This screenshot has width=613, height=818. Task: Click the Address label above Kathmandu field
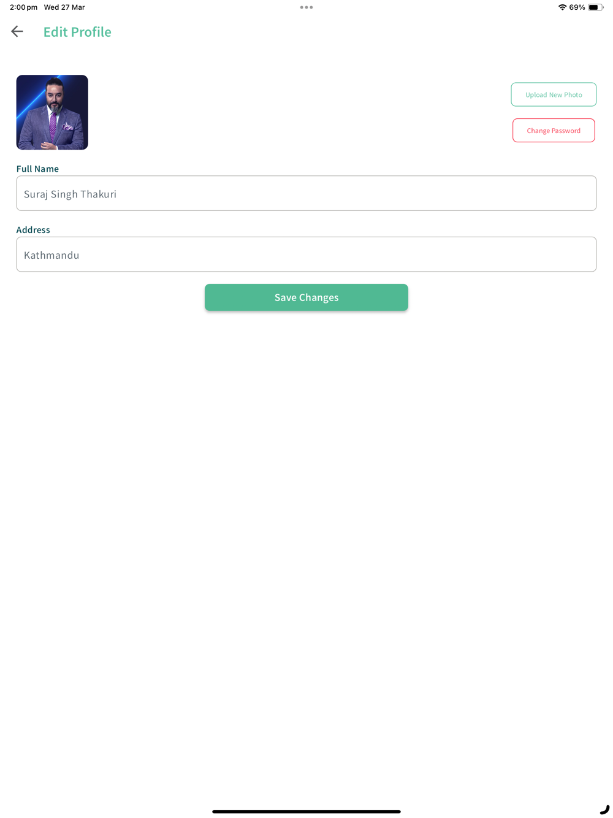[x=33, y=230]
